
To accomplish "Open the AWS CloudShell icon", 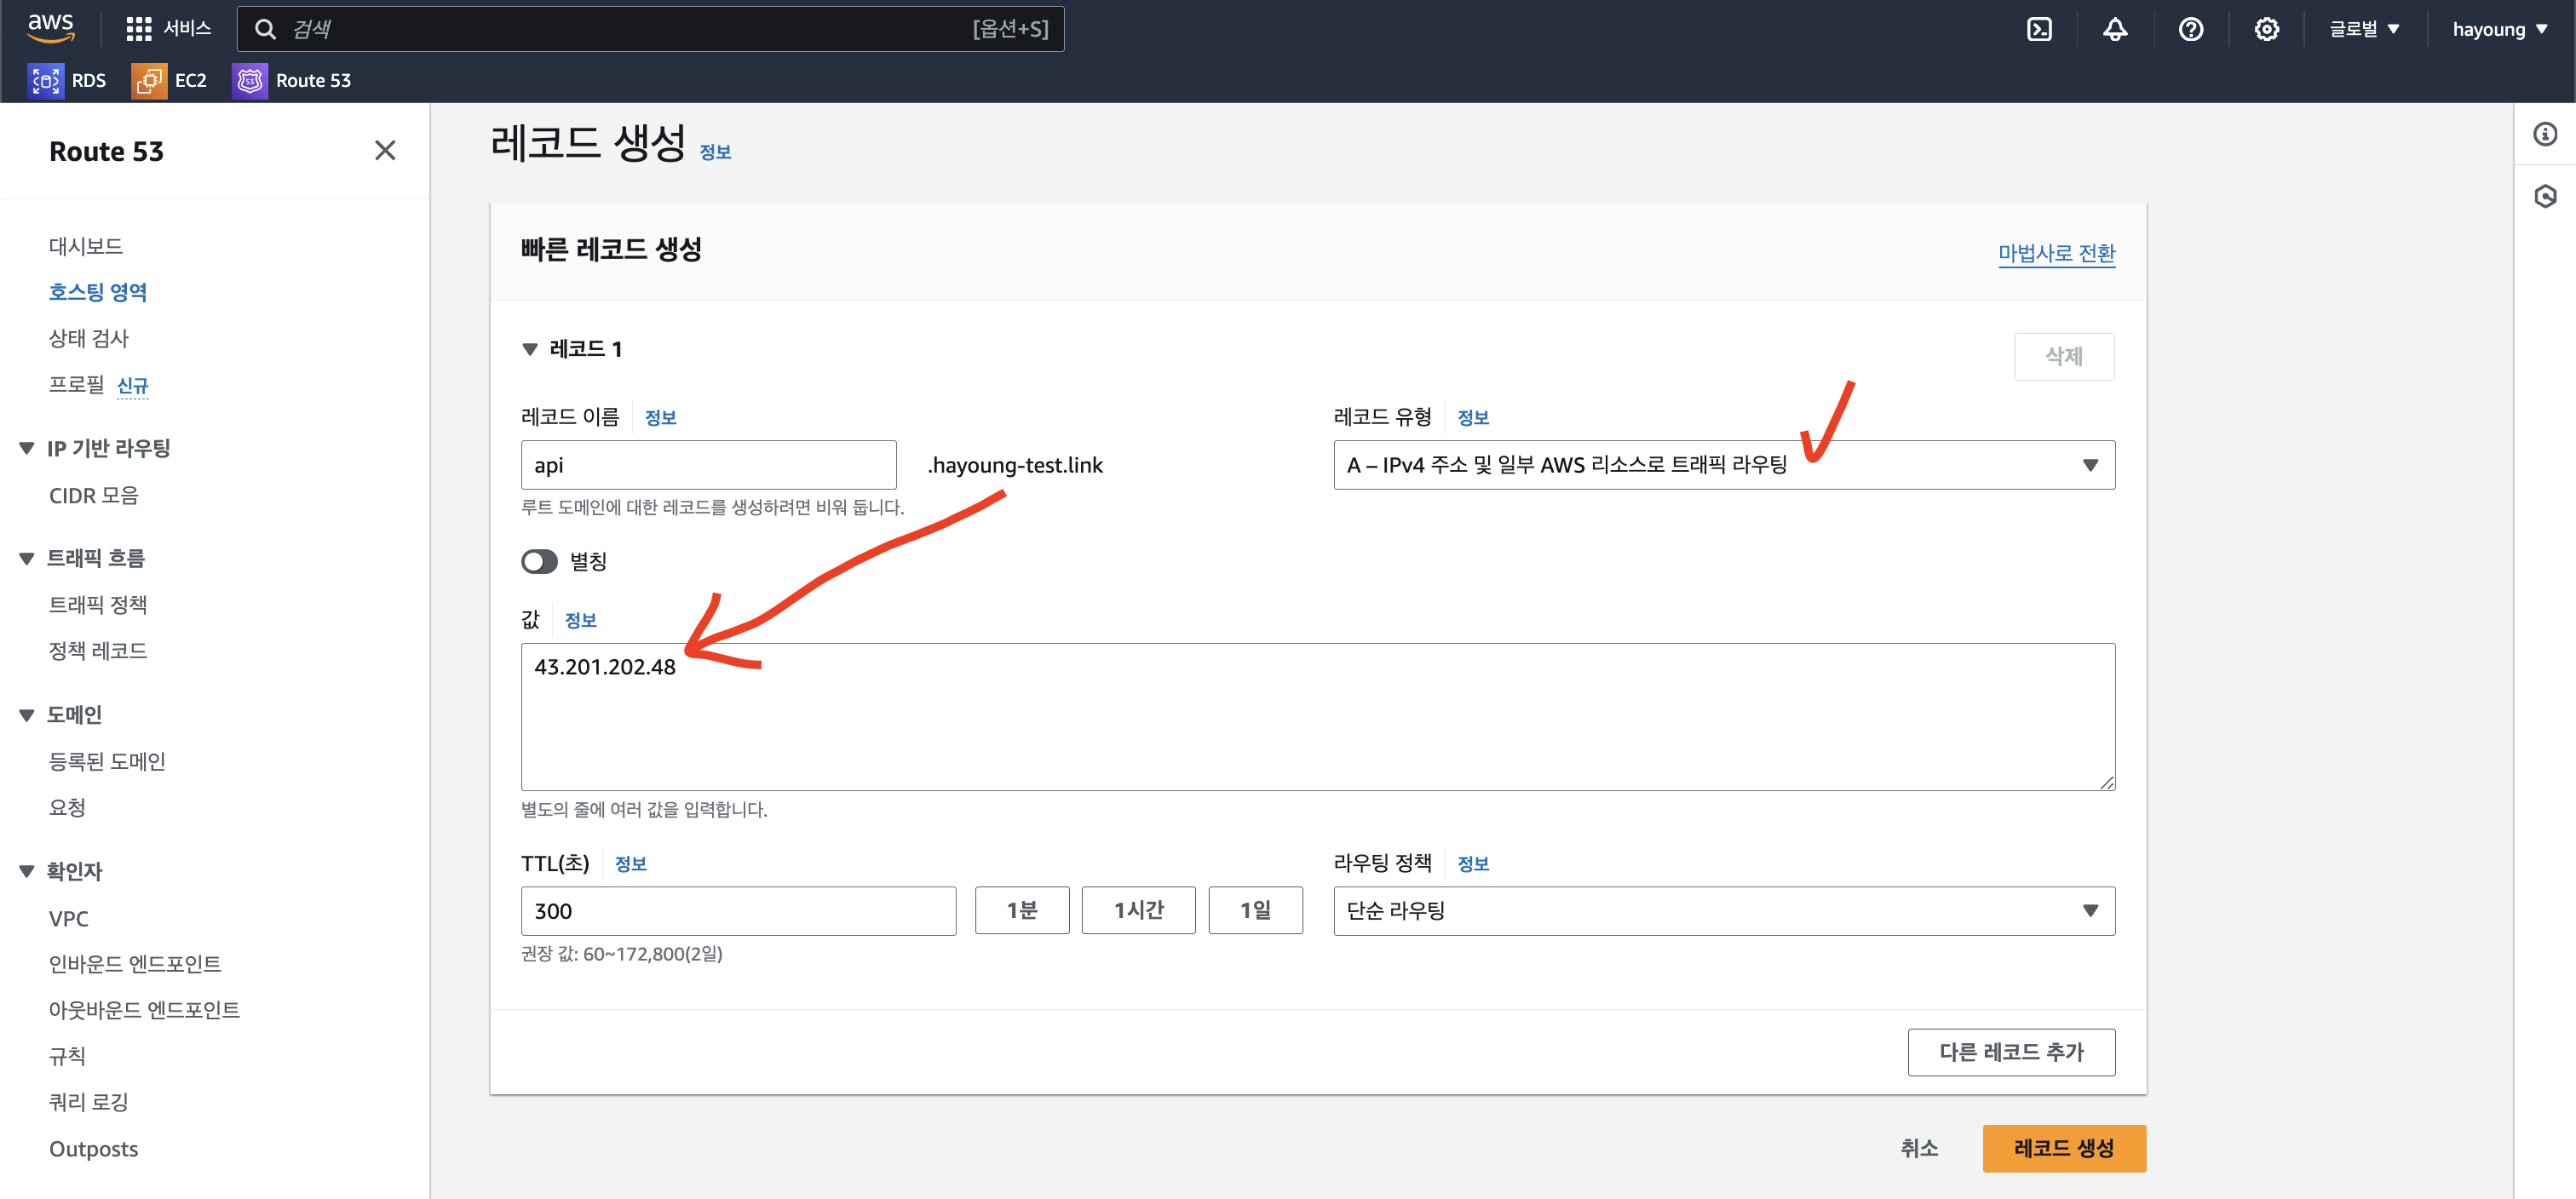I will [2039, 29].
